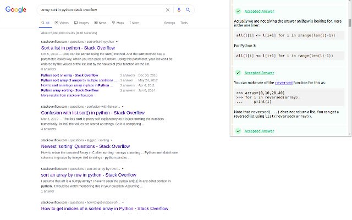Click 'Apr 4, 2011' date text
The height and width of the screenshot is (220, 352).
tap(147, 85)
